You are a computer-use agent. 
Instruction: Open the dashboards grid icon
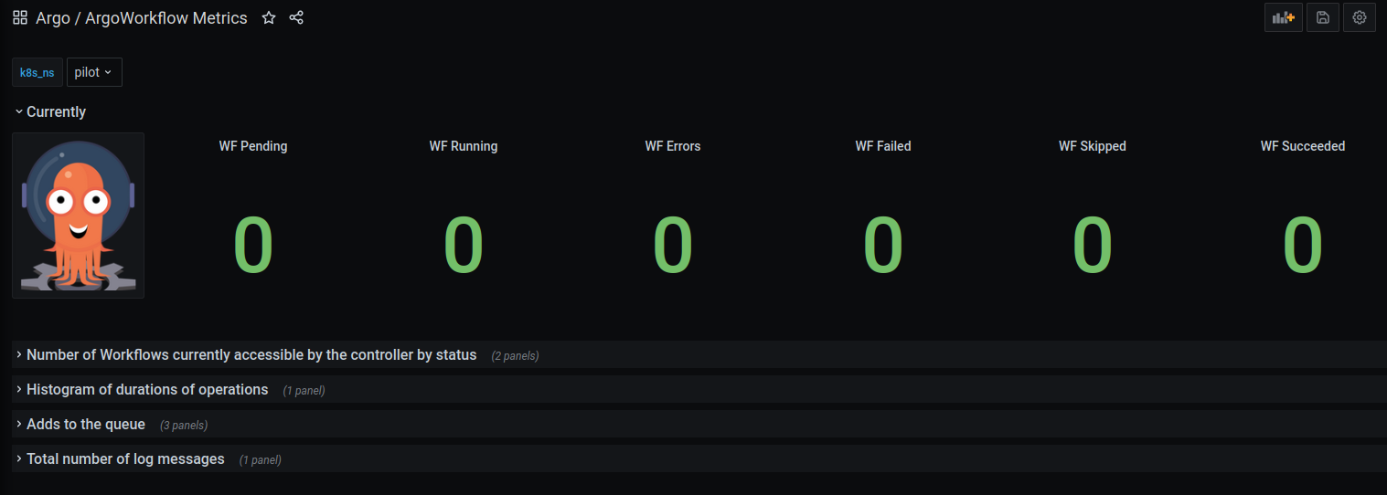[20, 17]
